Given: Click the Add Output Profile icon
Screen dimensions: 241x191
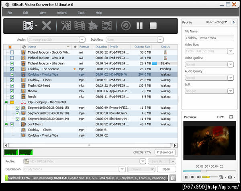Looking at the screenshot, I should pos(107,26).
